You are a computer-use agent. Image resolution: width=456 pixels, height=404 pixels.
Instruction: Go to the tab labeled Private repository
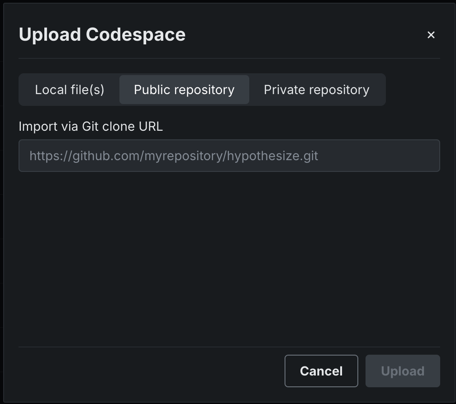point(317,90)
